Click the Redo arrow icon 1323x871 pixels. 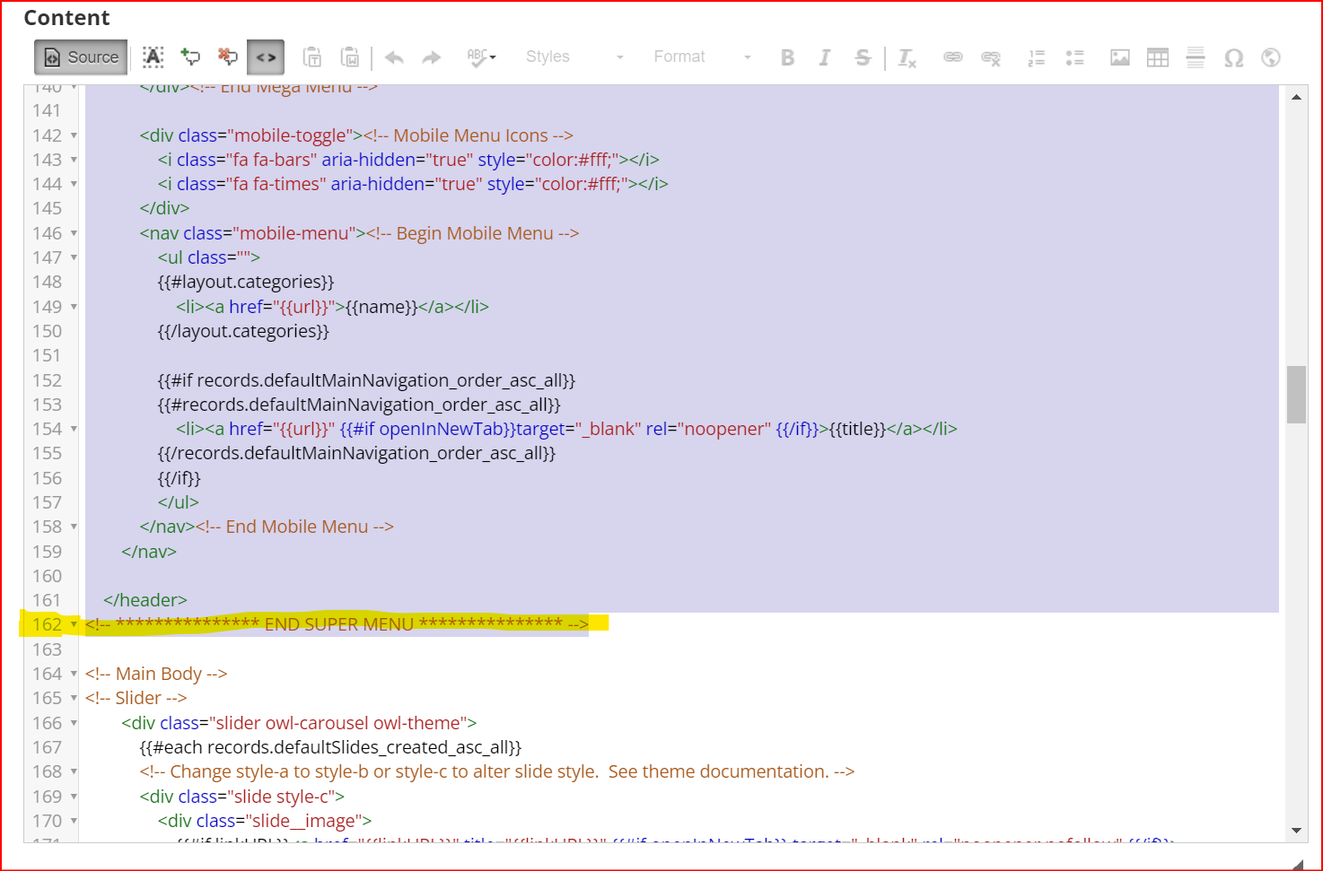[x=432, y=57]
